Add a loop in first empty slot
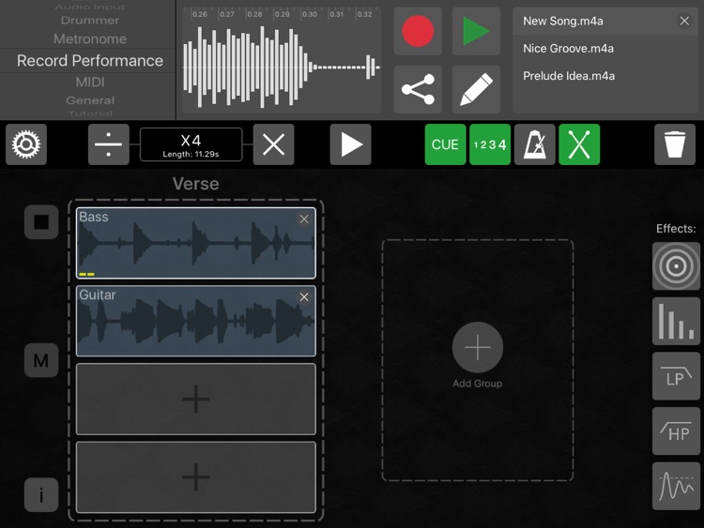The width and height of the screenshot is (704, 528). (x=196, y=400)
